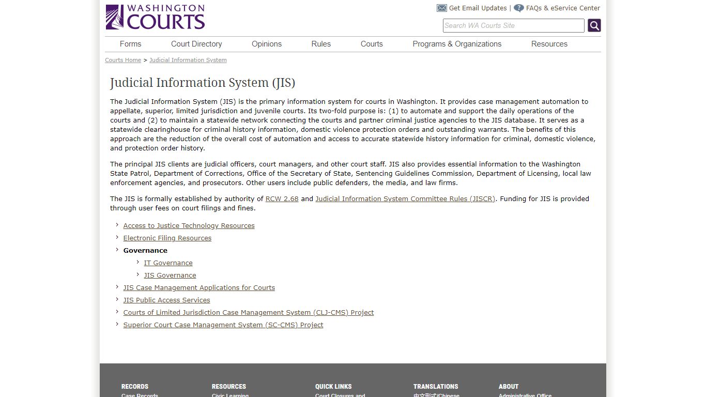This screenshot has height=397, width=706.
Task: Click arrow beside JIS Governance
Action: click(138, 274)
